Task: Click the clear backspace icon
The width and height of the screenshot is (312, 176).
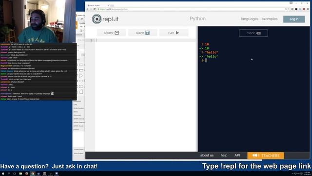Action: click(258, 33)
